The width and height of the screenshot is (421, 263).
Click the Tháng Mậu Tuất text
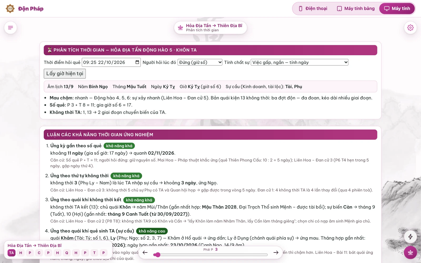click(129, 87)
